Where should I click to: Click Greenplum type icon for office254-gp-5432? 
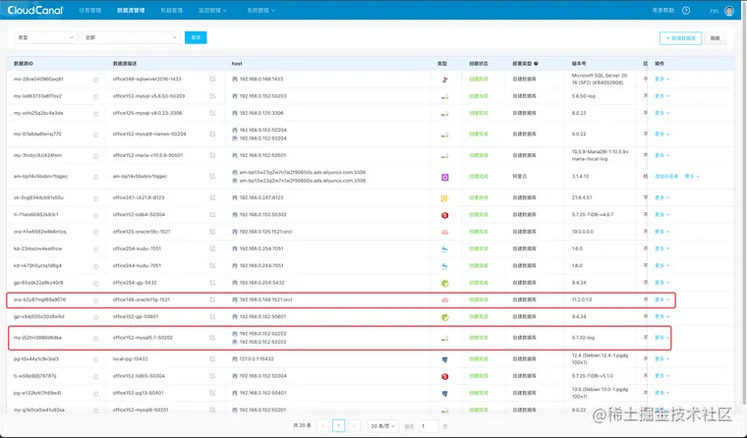pos(444,283)
